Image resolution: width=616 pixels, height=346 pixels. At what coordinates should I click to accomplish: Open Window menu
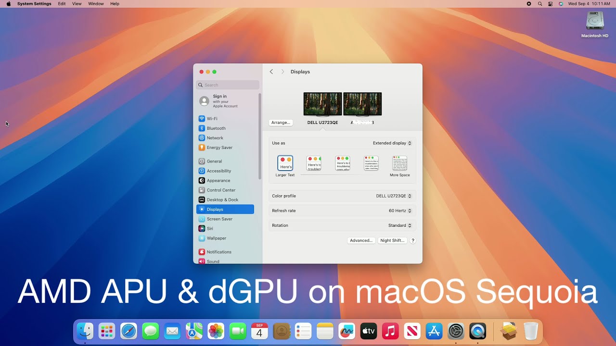[96, 4]
